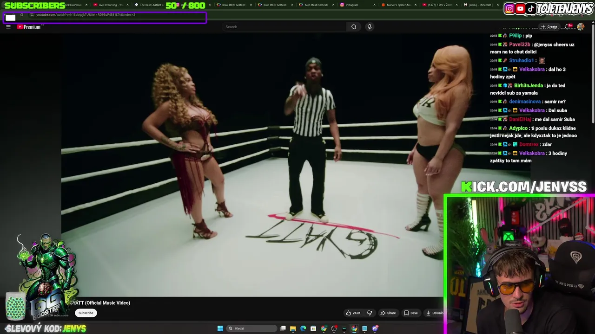Share the music video
Image resolution: width=595 pixels, height=334 pixels.
tap(388, 313)
